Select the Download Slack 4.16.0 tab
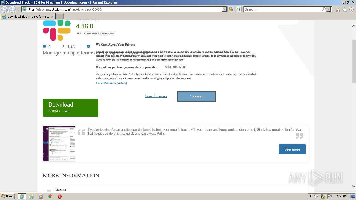Image resolution: width=356 pixels, height=200 pixels. pyautogui.click(x=28, y=17)
